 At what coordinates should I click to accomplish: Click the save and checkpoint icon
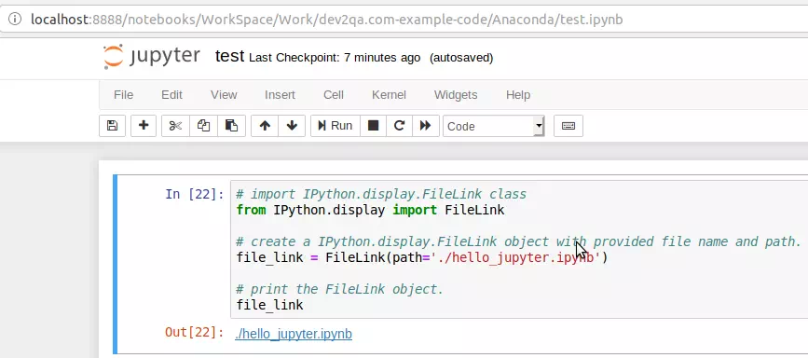[112, 126]
